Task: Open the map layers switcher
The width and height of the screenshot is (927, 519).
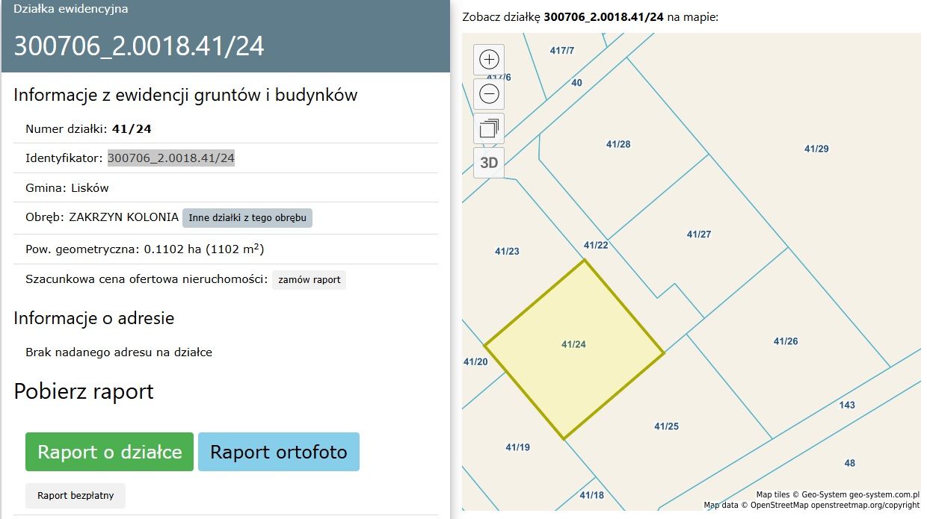Action: pos(489,128)
